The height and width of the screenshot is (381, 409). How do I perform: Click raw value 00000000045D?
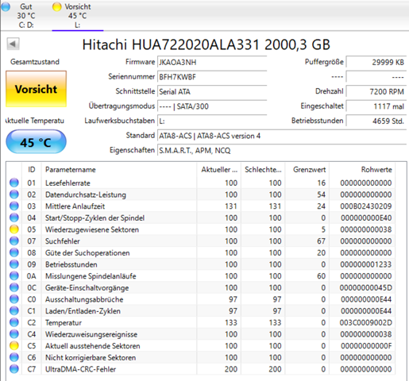(366, 287)
